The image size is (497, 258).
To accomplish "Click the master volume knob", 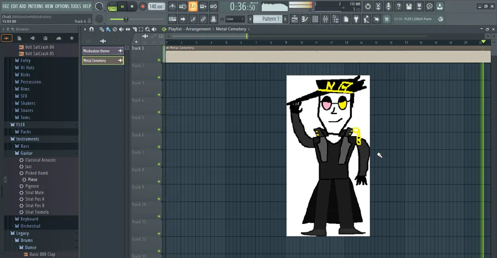I will [x=99, y=6].
